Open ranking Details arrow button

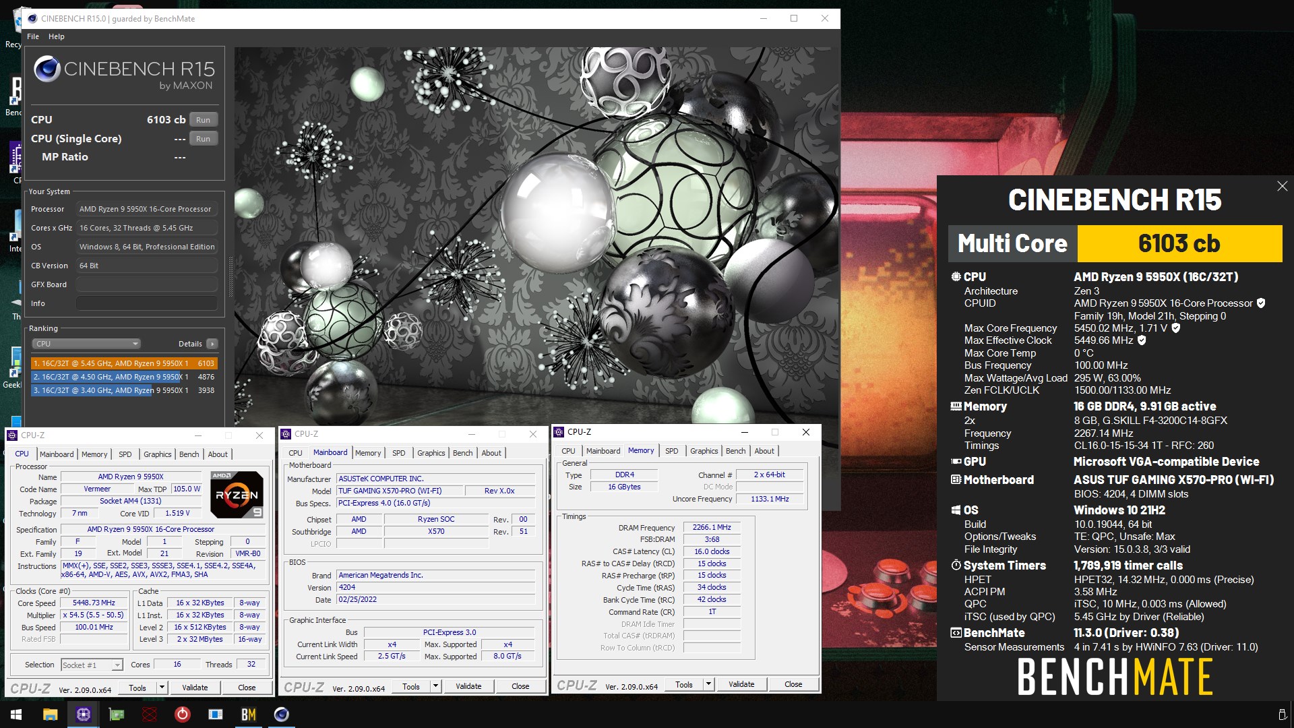212,344
